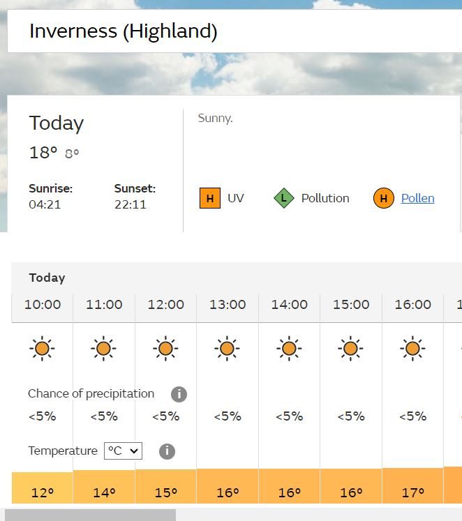
Task: Select the 12:00 hour column header
Action: 166,305
